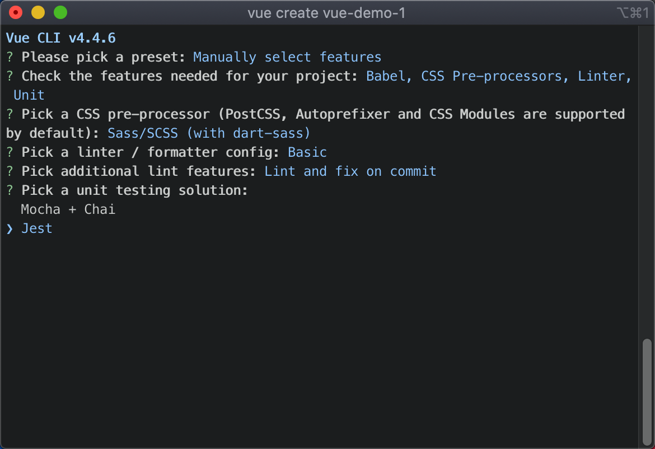Click the 'Unit' feature text

29,95
